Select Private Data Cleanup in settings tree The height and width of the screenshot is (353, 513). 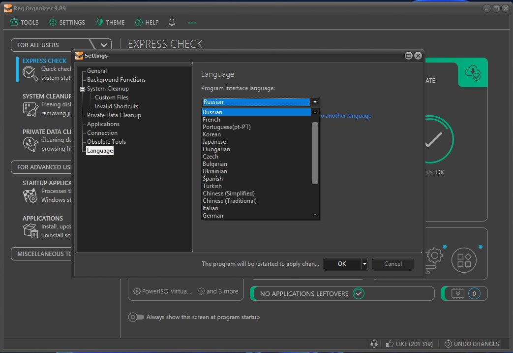(x=114, y=115)
